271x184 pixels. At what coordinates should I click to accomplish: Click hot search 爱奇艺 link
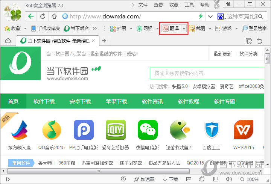(x=227, y=86)
